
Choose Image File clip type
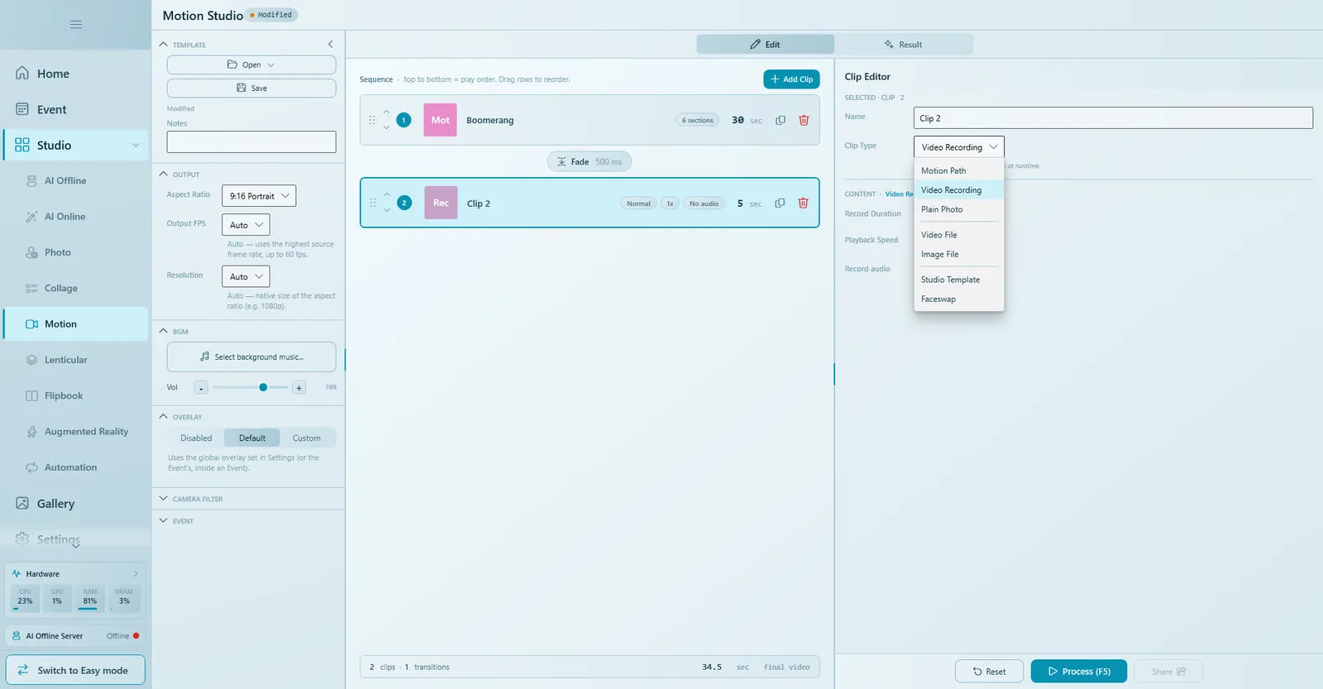(x=958, y=254)
